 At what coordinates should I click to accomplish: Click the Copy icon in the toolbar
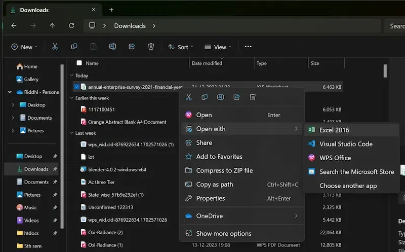[x=74, y=47]
